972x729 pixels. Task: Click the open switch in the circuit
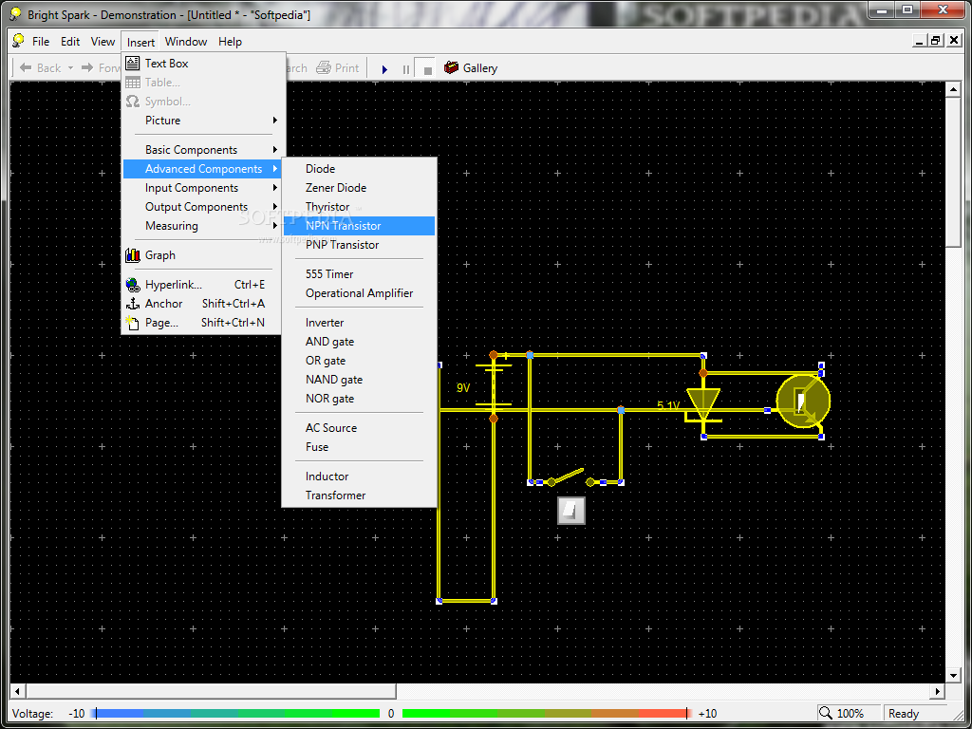tap(570, 477)
